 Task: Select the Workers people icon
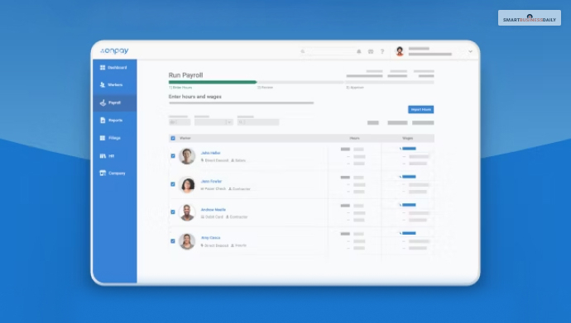(103, 84)
